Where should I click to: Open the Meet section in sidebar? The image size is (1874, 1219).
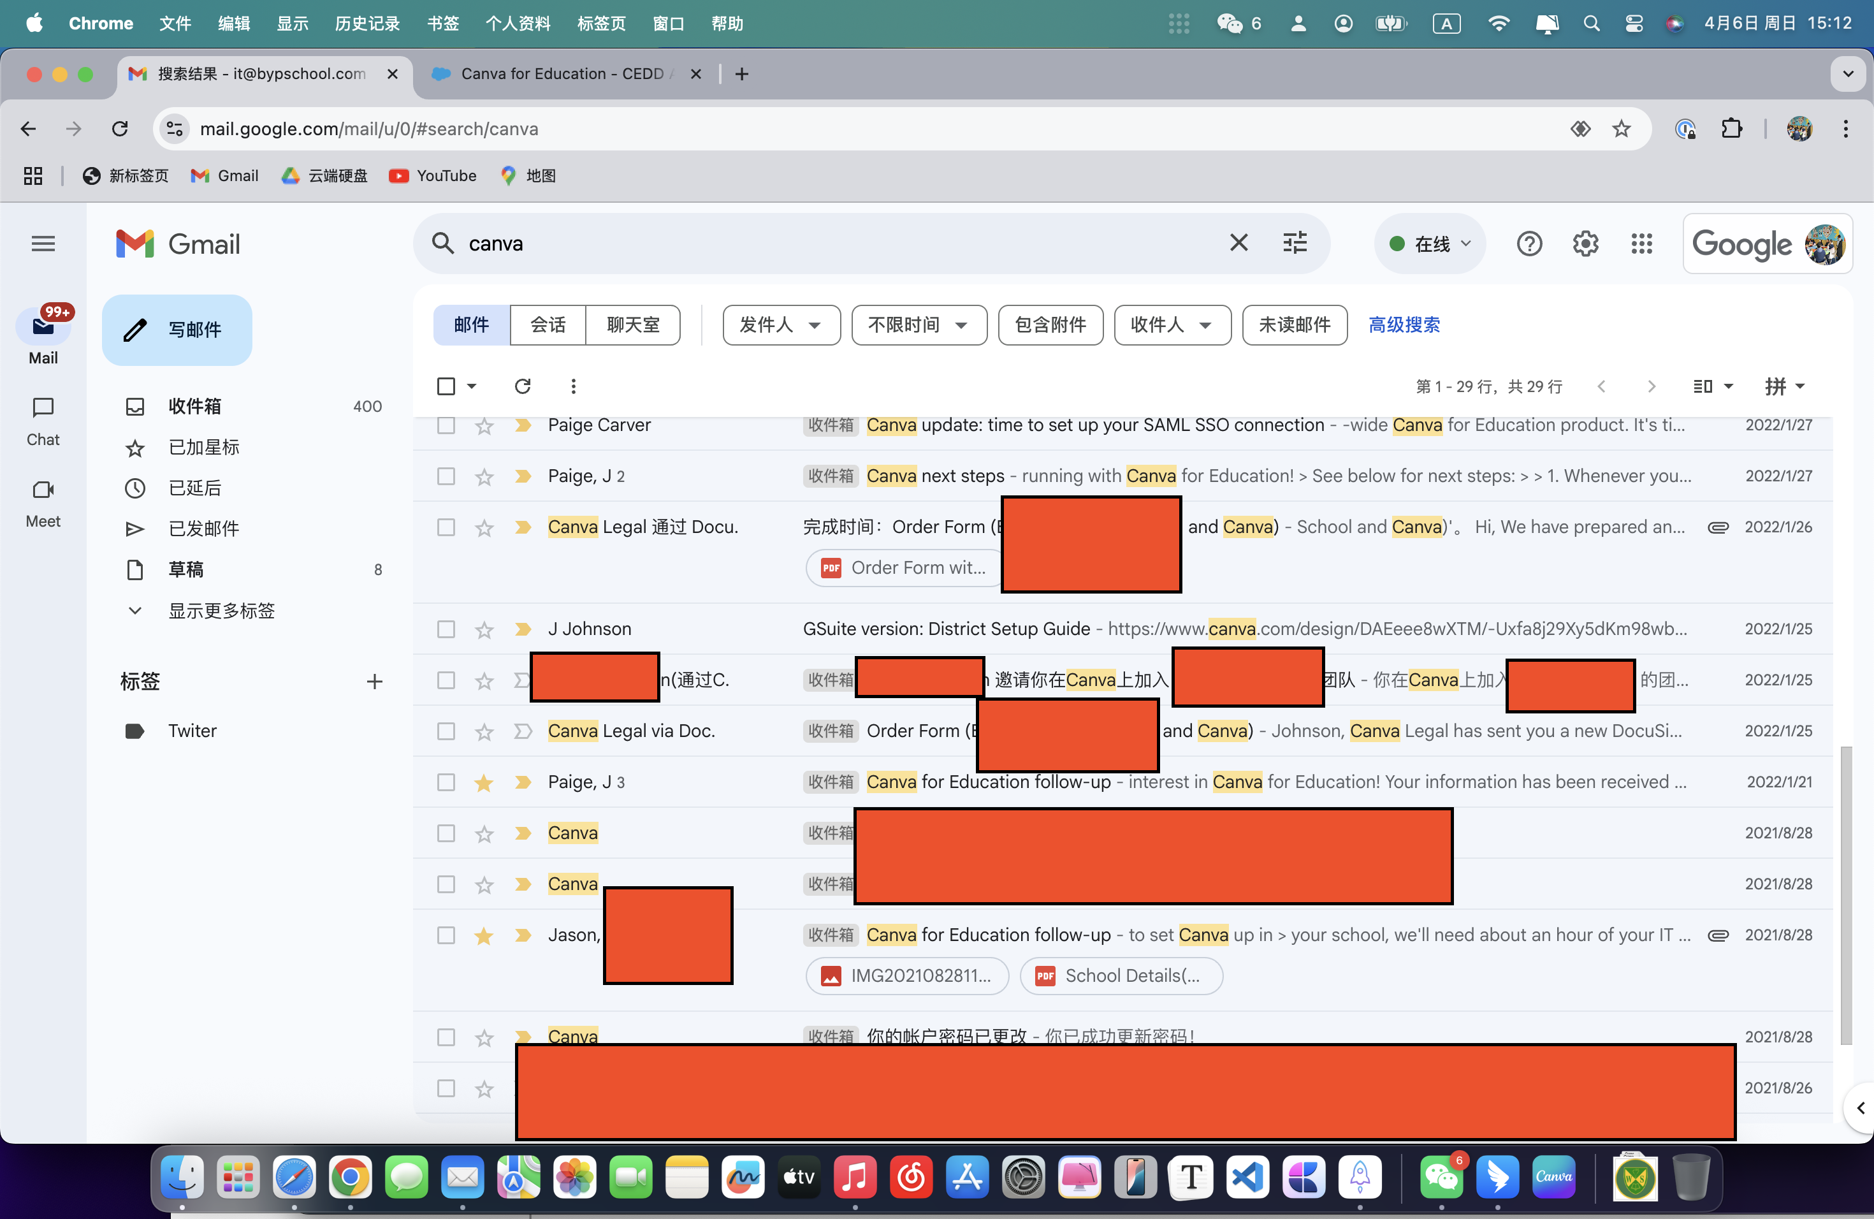pyautogui.click(x=43, y=504)
